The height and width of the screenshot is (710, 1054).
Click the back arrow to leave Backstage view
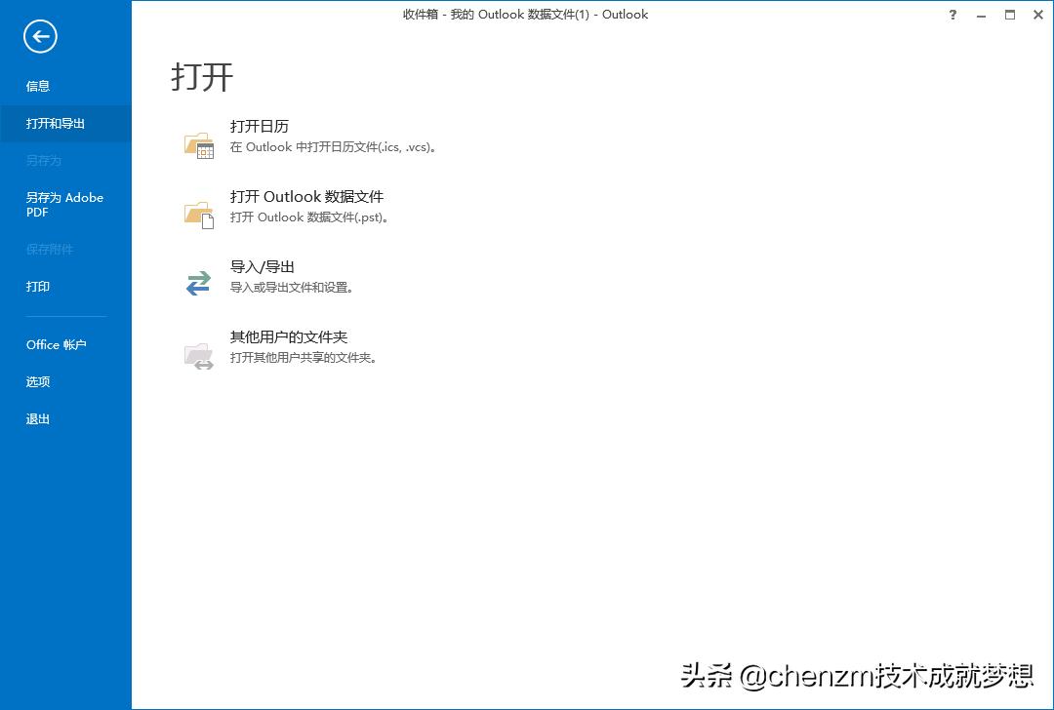pyautogui.click(x=39, y=36)
